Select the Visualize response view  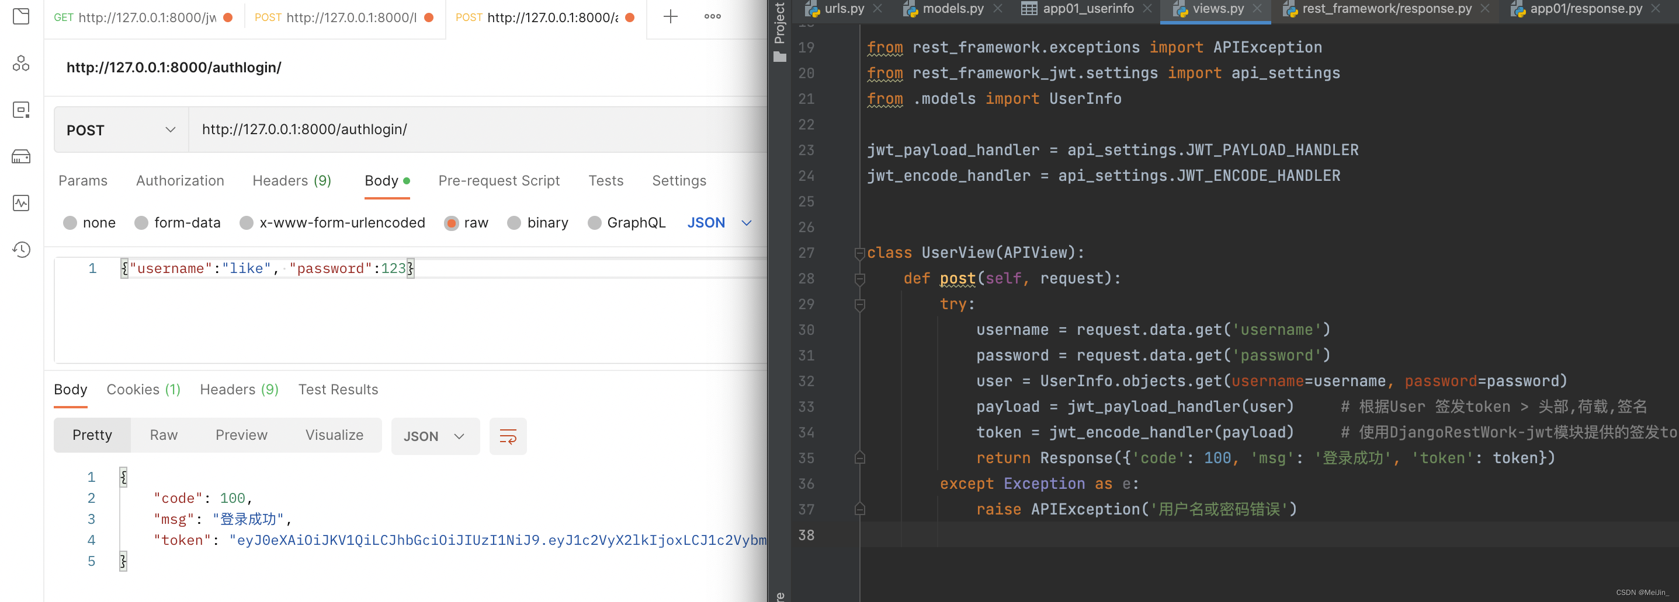pos(334,435)
